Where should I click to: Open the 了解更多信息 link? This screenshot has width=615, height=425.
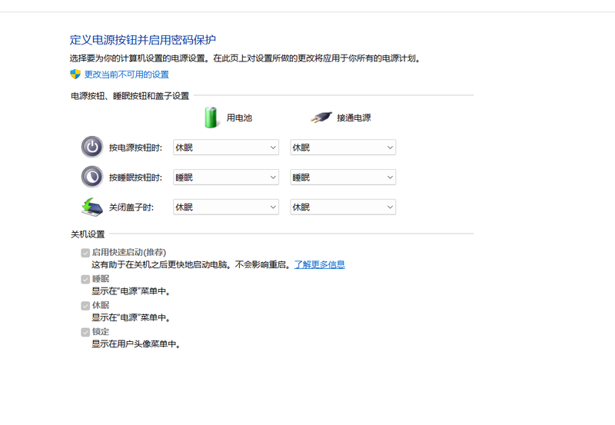[319, 264]
